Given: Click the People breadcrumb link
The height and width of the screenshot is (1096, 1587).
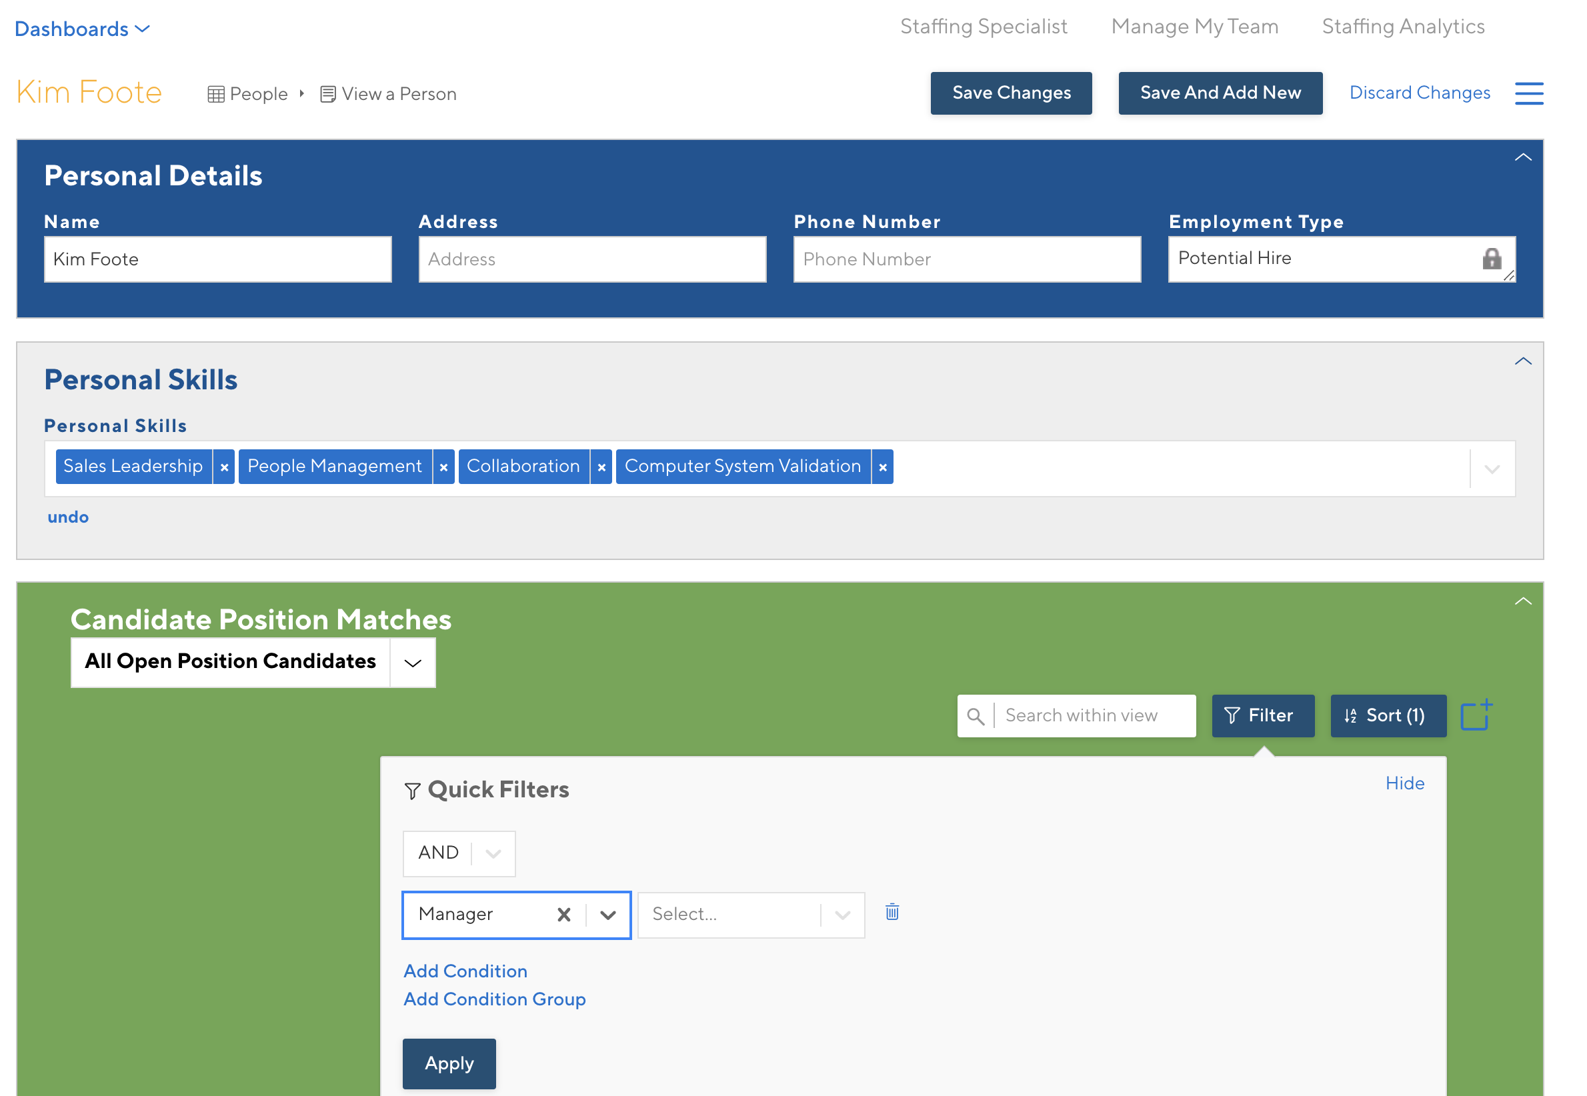Looking at the screenshot, I should [x=258, y=94].
